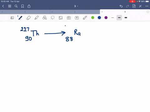This screenshot has width=150, height=112.
Task: Open the more options menu
Action: point(147,6)
